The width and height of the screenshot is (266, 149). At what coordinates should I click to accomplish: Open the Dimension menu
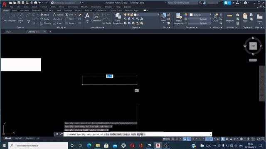coord(72,7)
